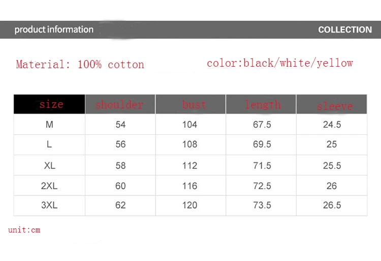Screen dimensions: 381x261
Task: Select the 'length' column header
Action: [x=261, y=104]
